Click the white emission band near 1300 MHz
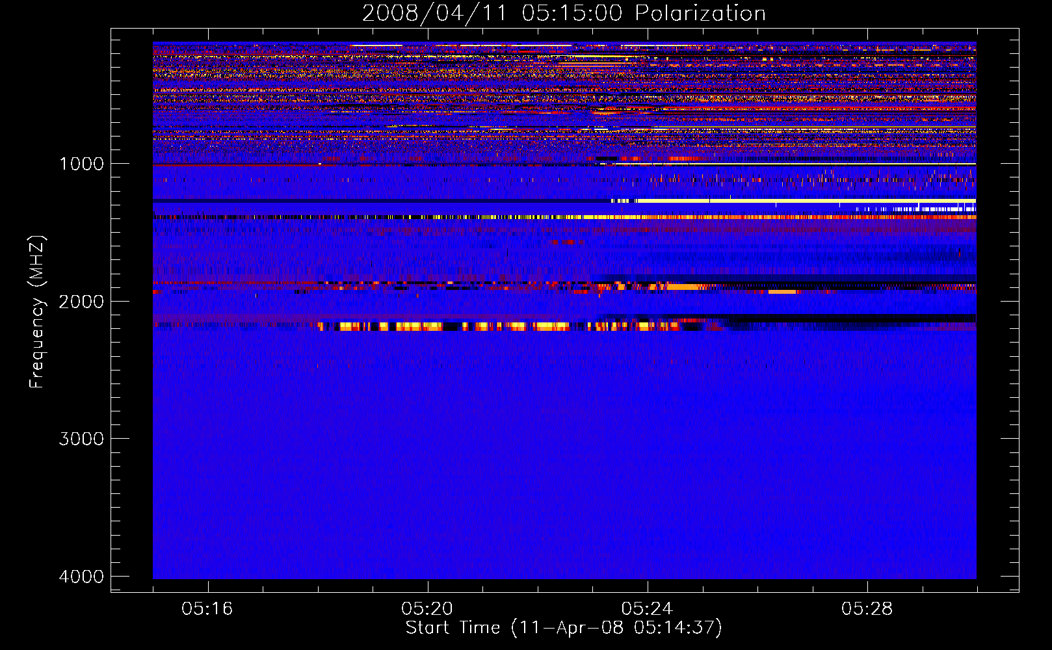 [x=793, y=201]
